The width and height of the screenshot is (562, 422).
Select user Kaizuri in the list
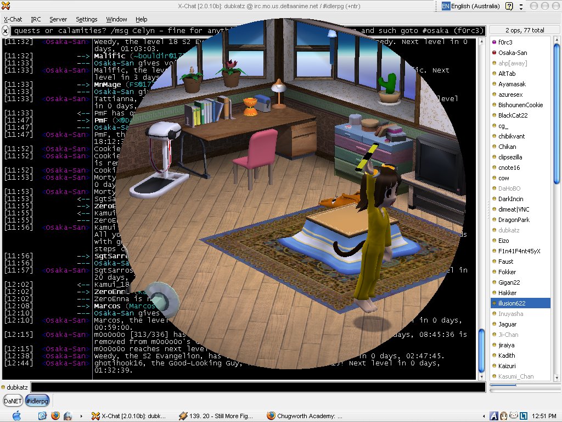[x=520, y=365]
